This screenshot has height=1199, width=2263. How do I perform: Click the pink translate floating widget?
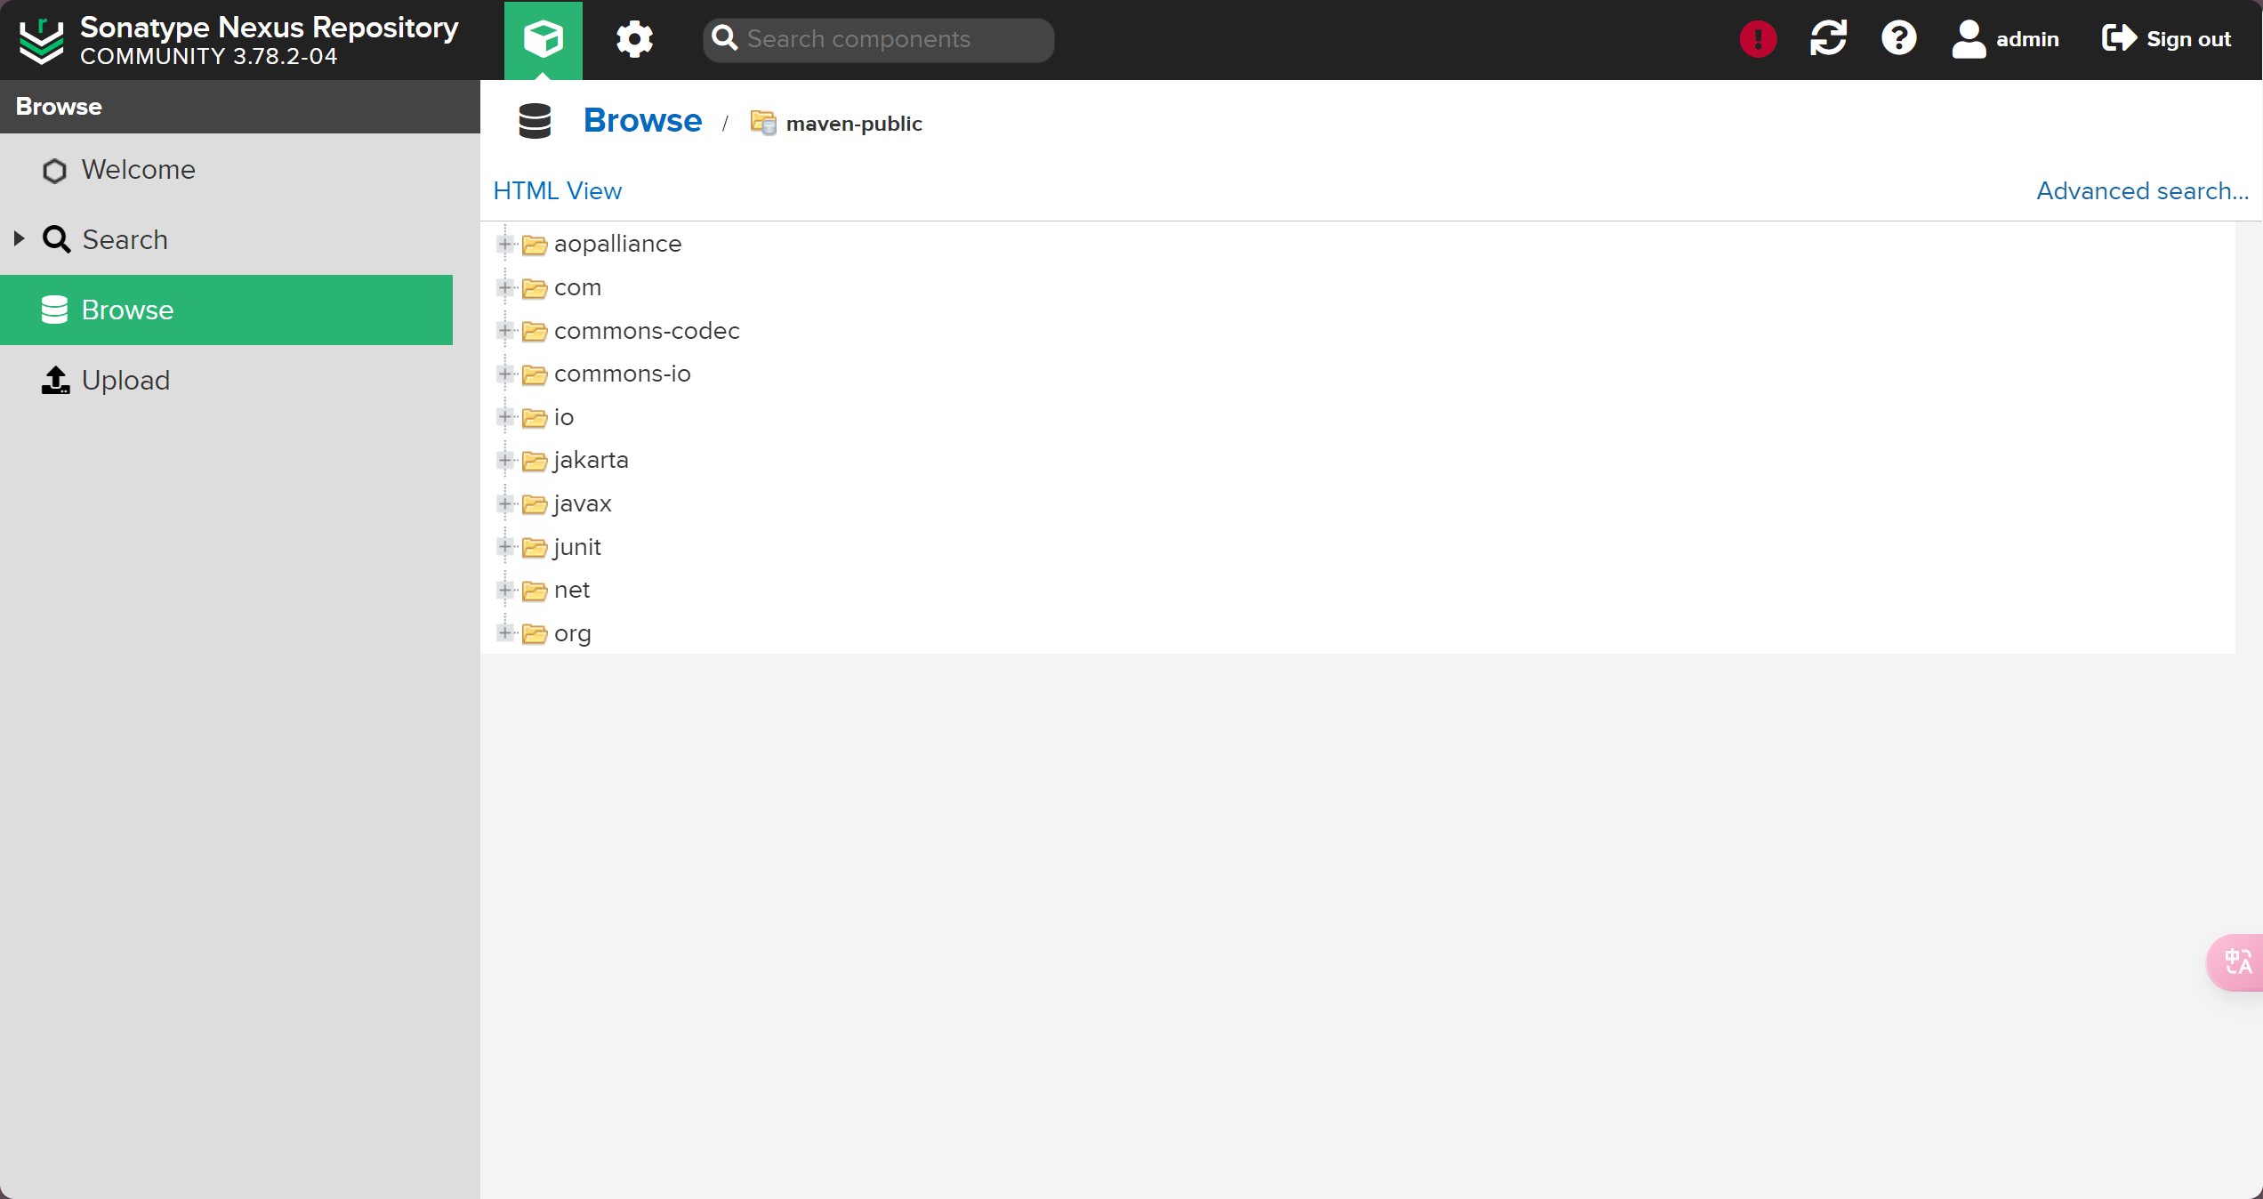[x=2235, y=962]
